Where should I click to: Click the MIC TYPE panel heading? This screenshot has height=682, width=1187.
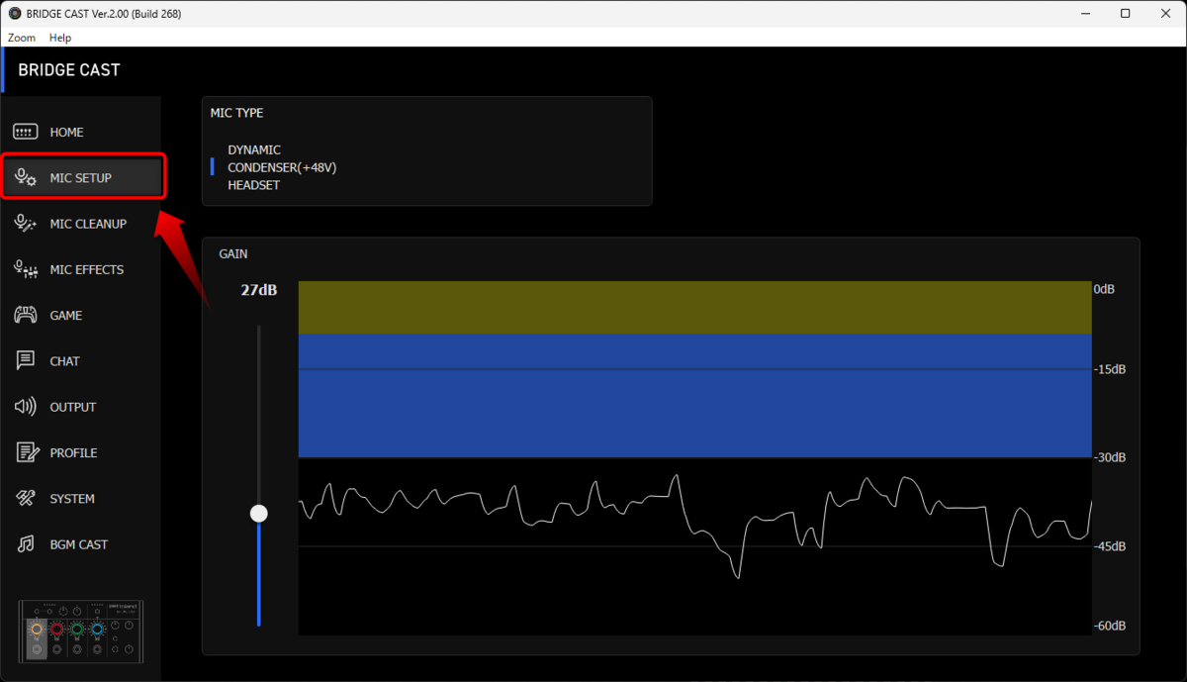point(236,113)
